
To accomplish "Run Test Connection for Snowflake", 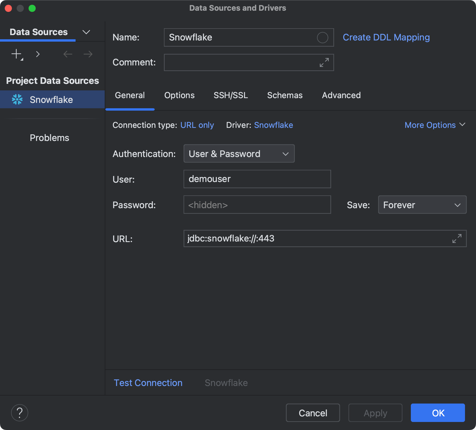I will [x=148, y=383].
